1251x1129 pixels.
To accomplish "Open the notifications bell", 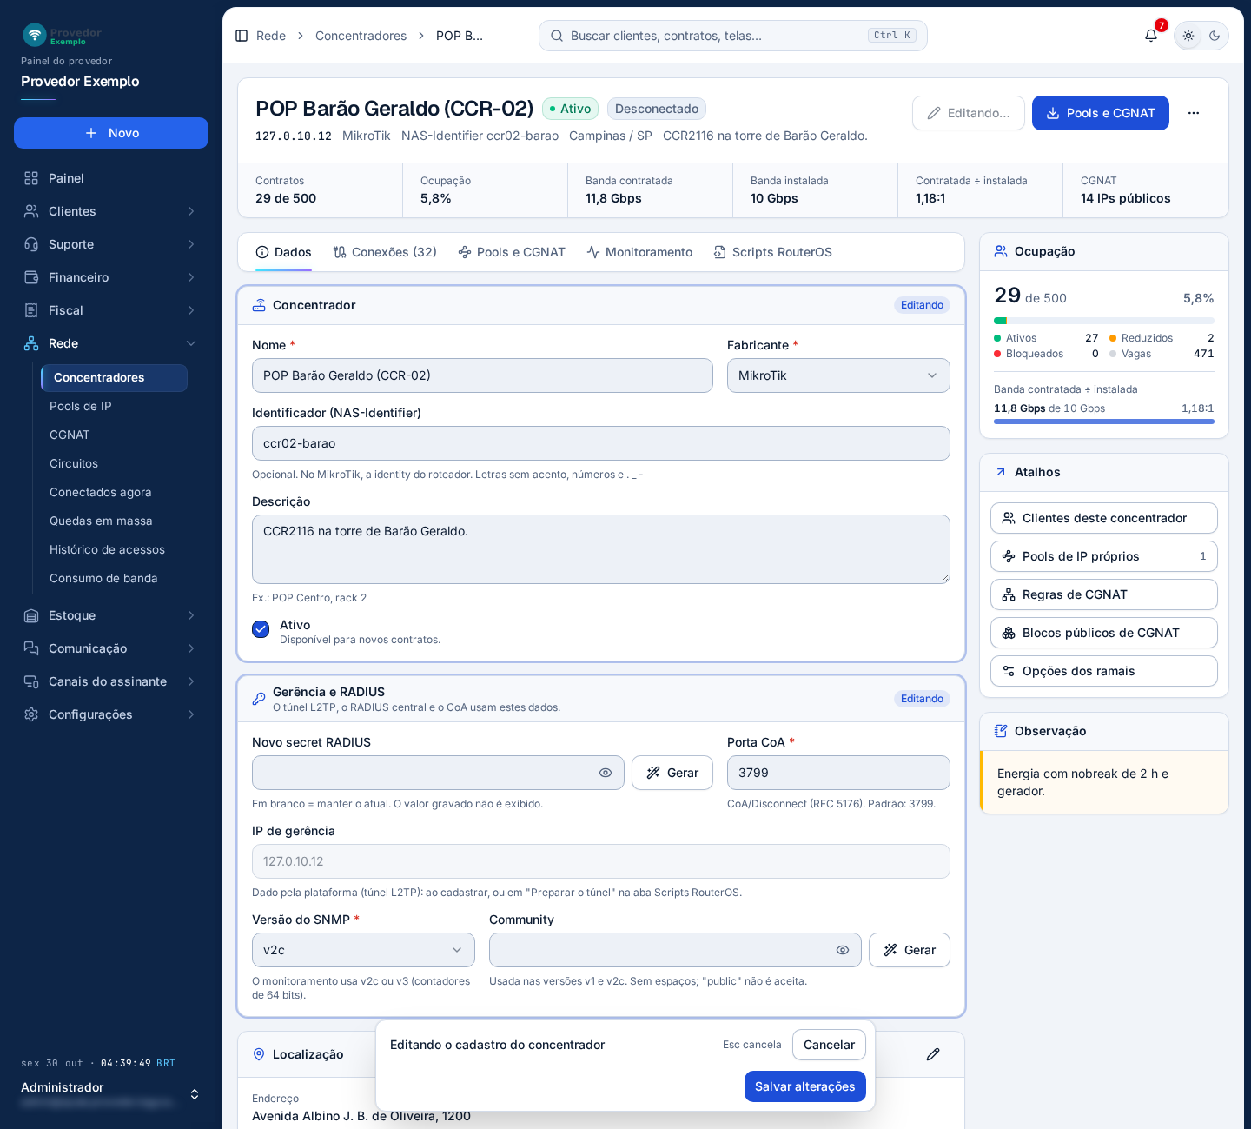I will [1151, 36].
